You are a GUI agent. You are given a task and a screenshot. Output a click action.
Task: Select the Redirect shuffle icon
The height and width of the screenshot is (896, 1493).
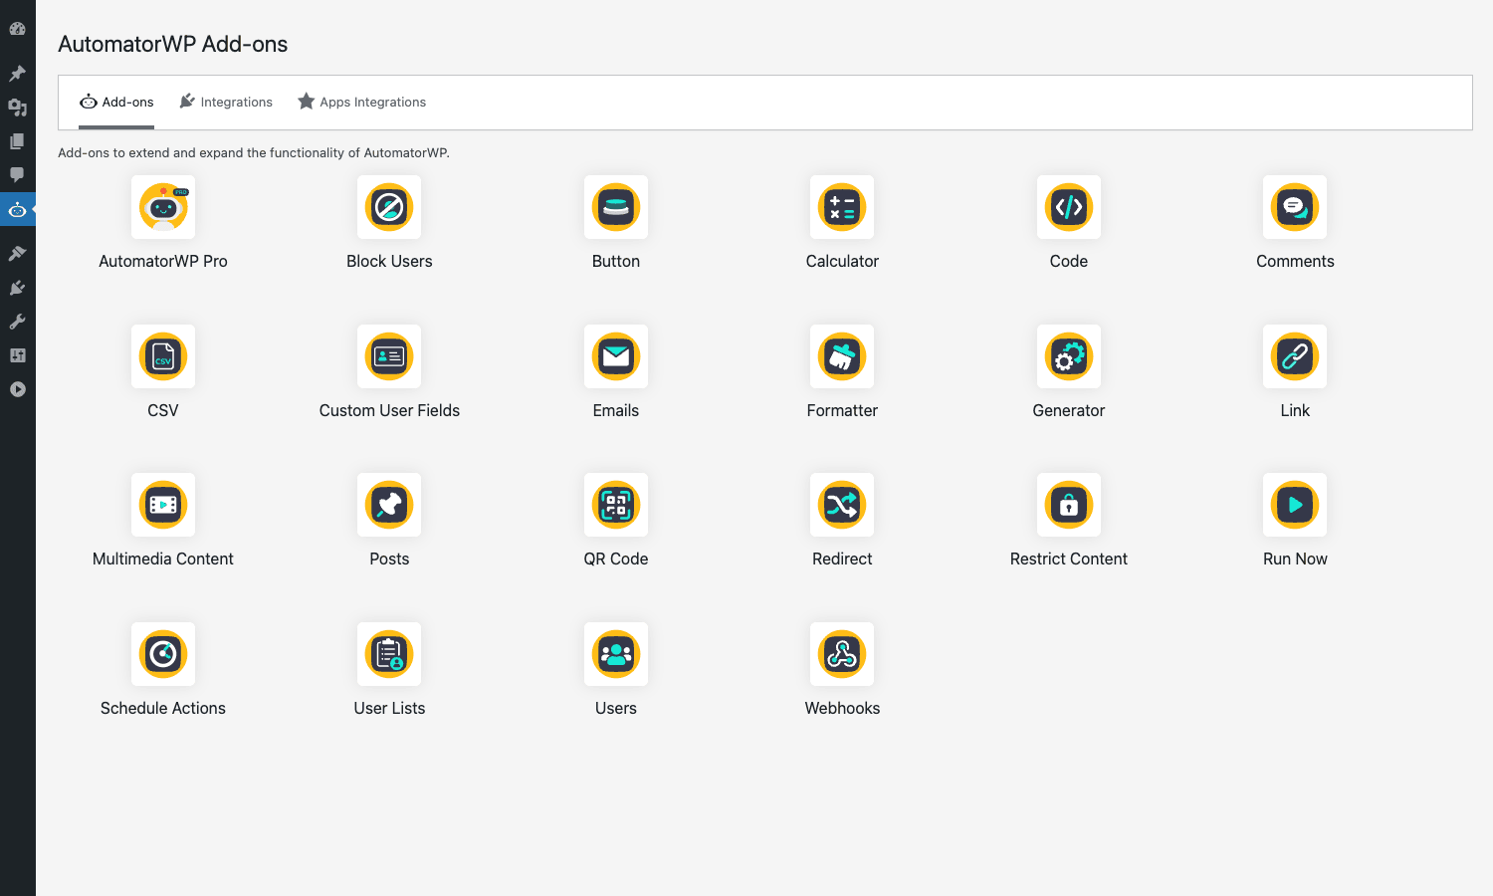(x=842, y=505)
